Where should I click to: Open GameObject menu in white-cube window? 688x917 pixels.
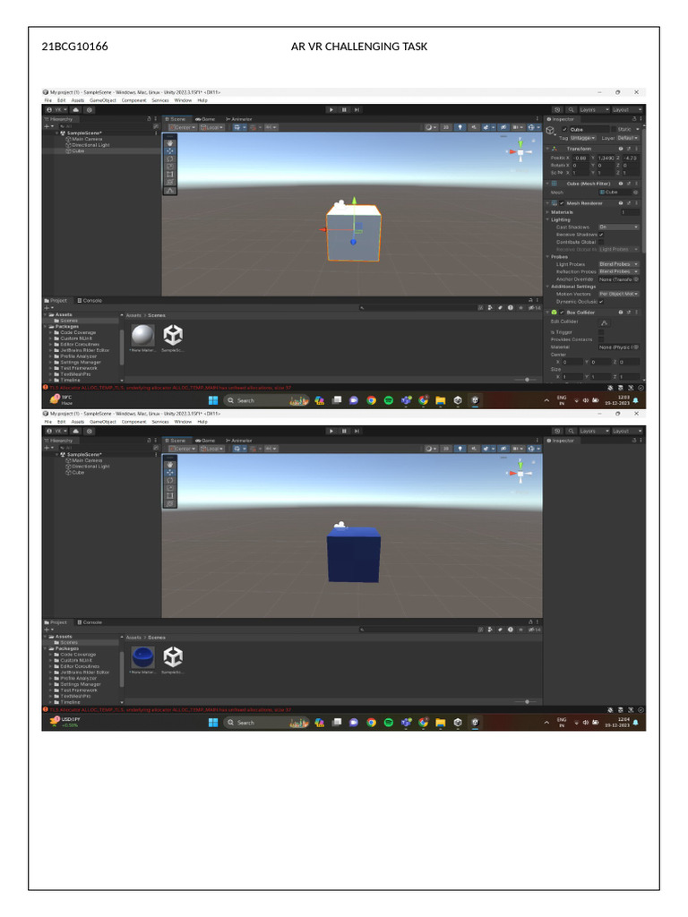click(103, 100)
